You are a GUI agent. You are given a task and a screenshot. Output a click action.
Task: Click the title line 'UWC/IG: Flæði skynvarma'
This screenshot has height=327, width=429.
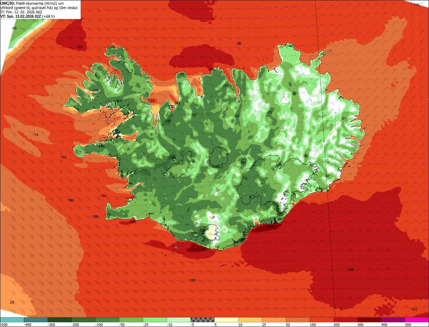pos(32,3)
